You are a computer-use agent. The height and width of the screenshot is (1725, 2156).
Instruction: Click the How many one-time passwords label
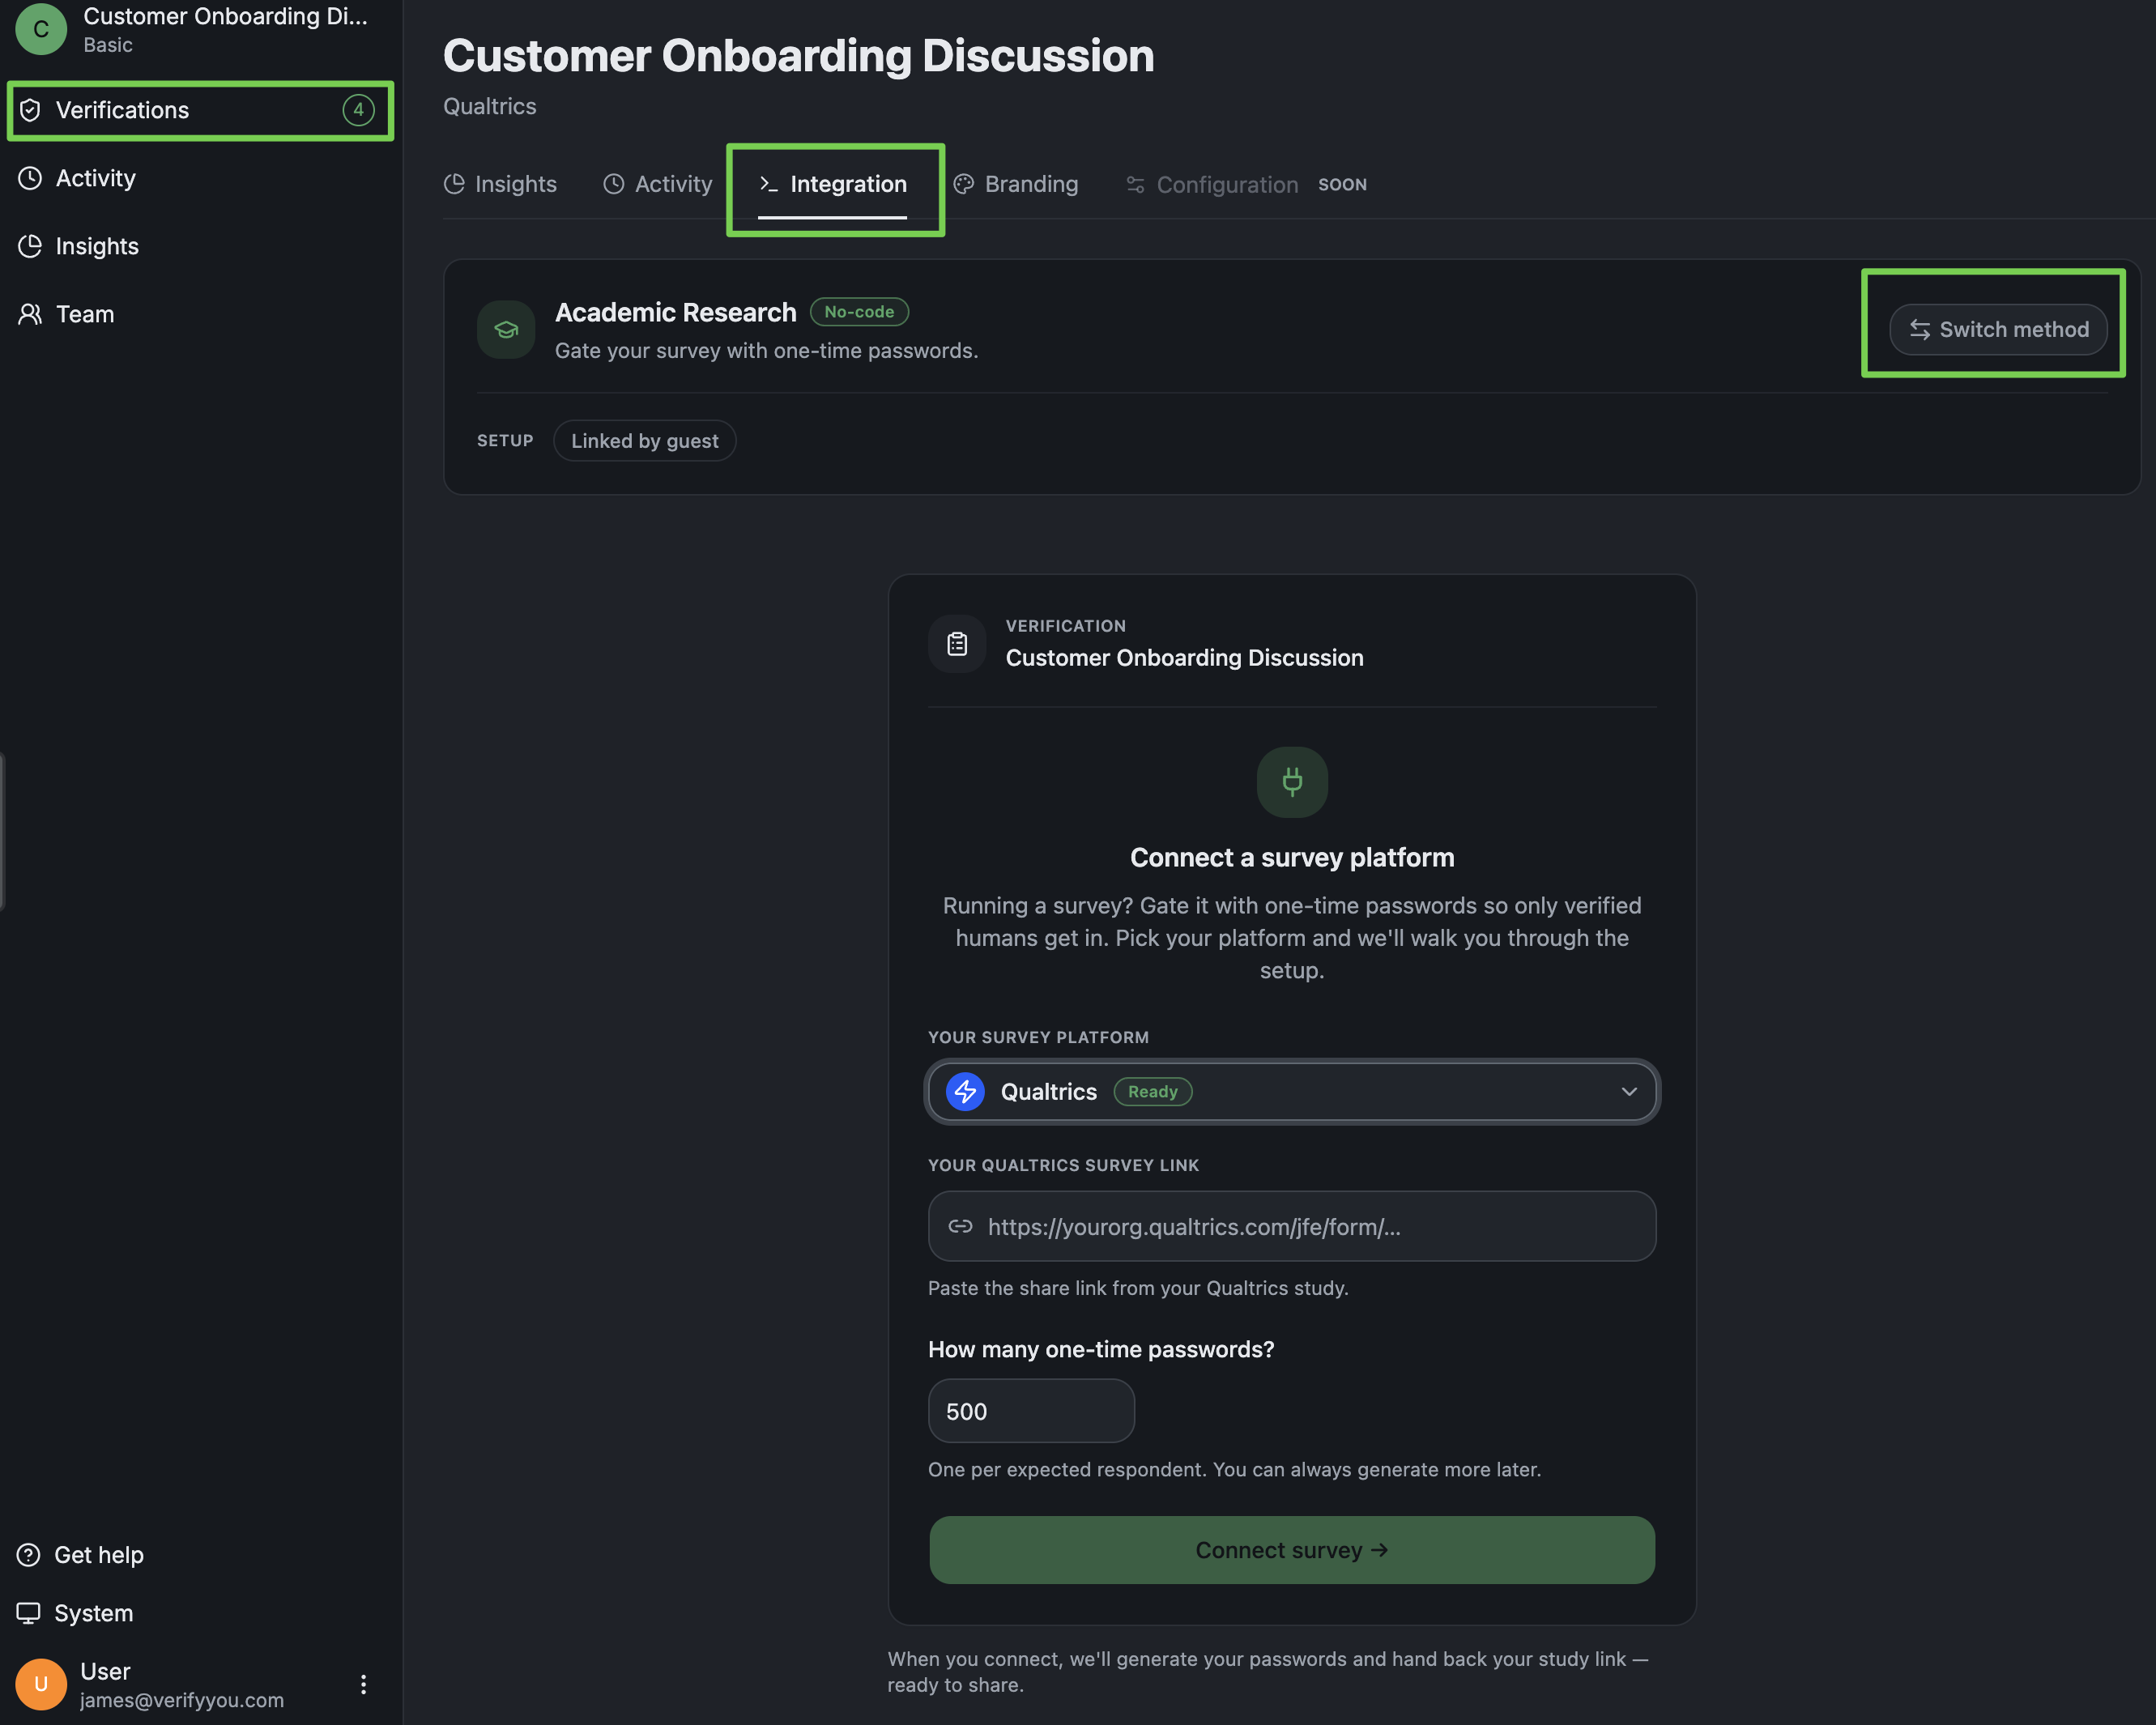(1101, 1349)
